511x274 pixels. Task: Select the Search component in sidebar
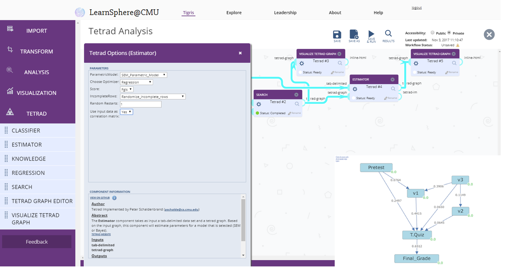coord(38,187)
